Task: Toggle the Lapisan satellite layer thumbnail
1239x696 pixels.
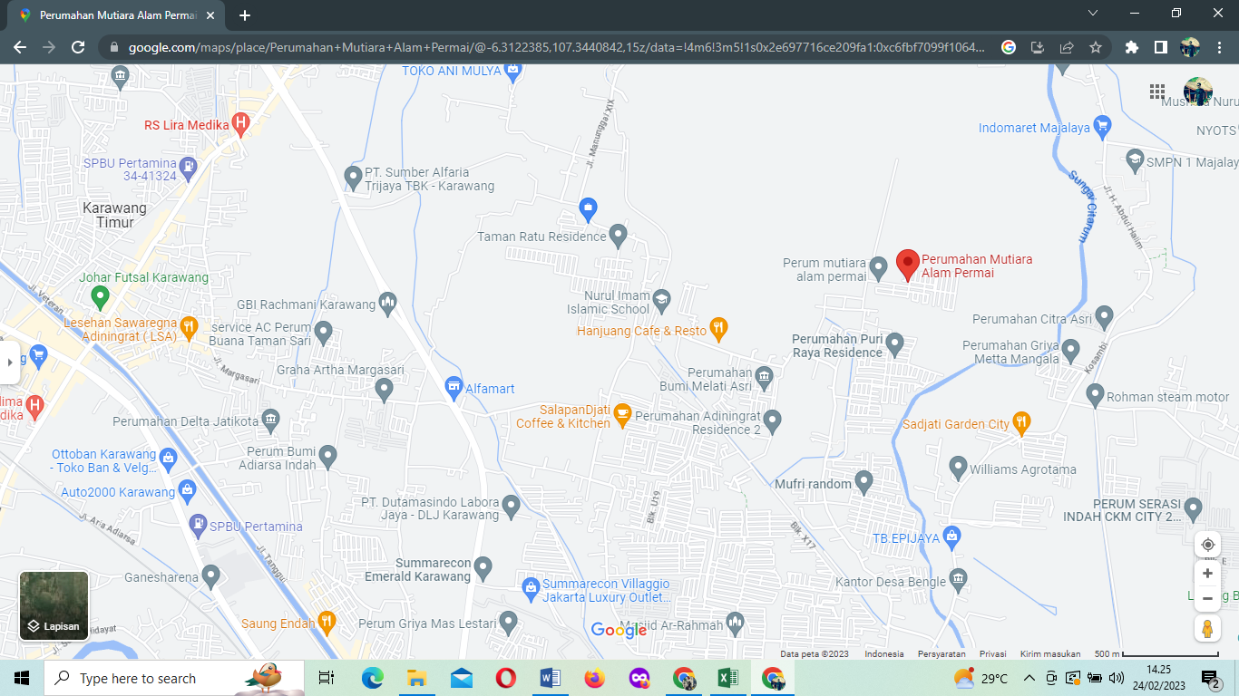Action: pos(54,605)
